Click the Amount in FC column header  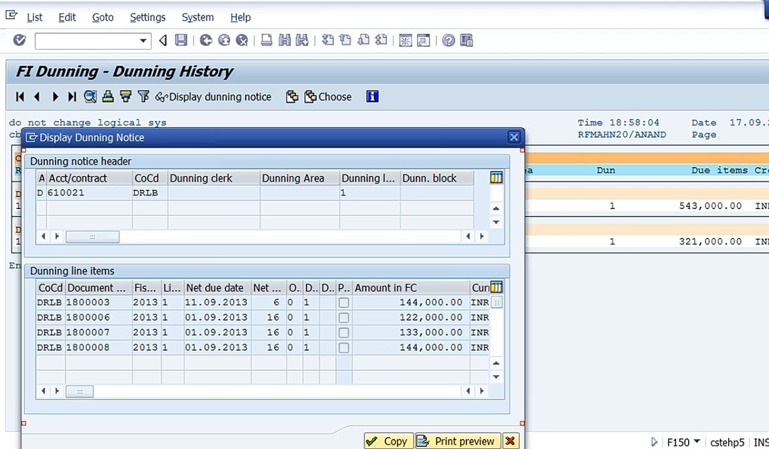pos(410,287)
